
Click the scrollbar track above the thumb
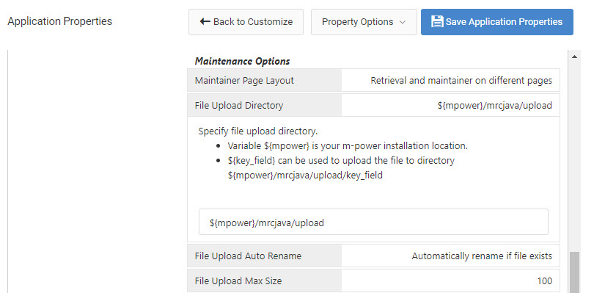(x=574, y=156)
